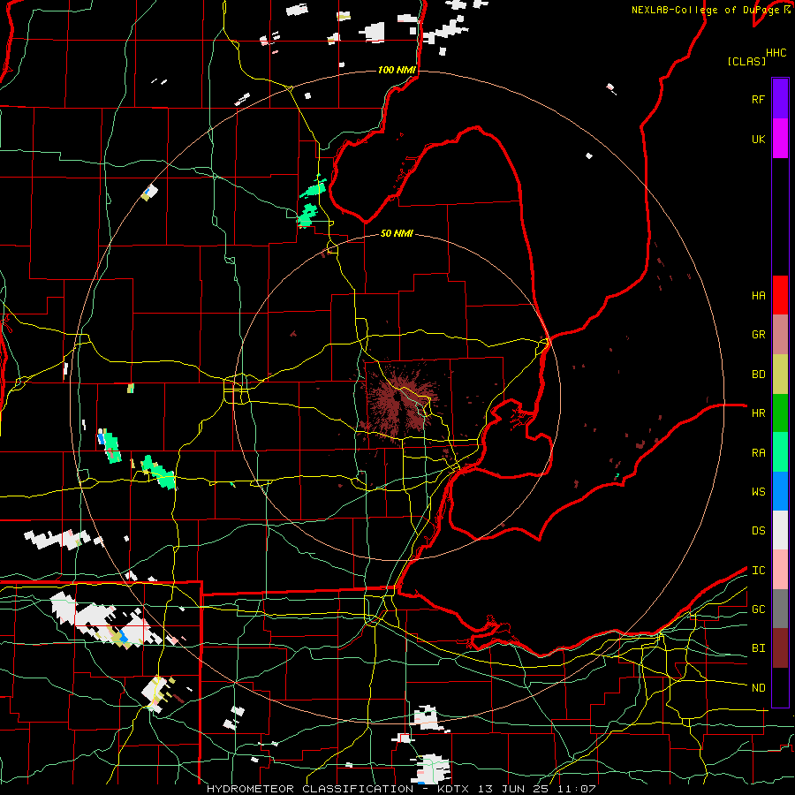Click the HYDROMETEOR CLASSIFICATION title text
795x795 pixels.
(309, 789)
